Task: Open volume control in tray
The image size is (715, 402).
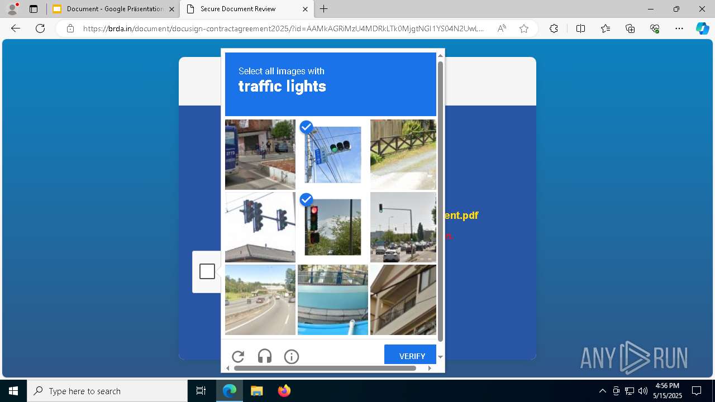Action: point(642,391)
